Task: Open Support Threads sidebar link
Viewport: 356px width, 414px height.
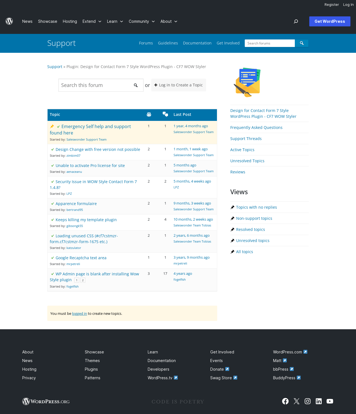Action: (246, 139)
